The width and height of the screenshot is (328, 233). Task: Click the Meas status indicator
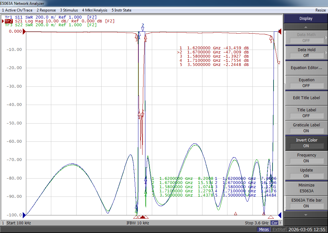pos(264,229)
